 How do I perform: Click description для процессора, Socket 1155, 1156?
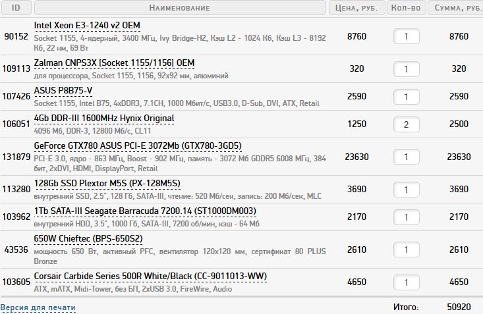coord(131,76)
